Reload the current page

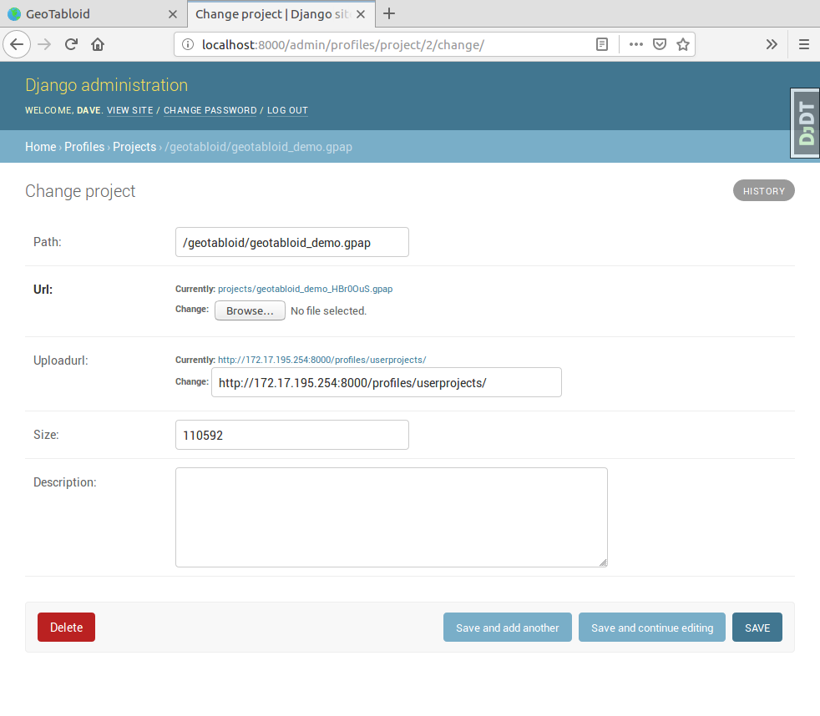(x=71, y=44)
